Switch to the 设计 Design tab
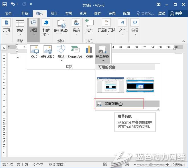Image resolution: width=188 pixels, height=168 pixels. (x=54, y=13)
